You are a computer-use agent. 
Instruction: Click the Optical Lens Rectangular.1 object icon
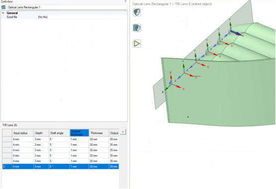[3, 7]
